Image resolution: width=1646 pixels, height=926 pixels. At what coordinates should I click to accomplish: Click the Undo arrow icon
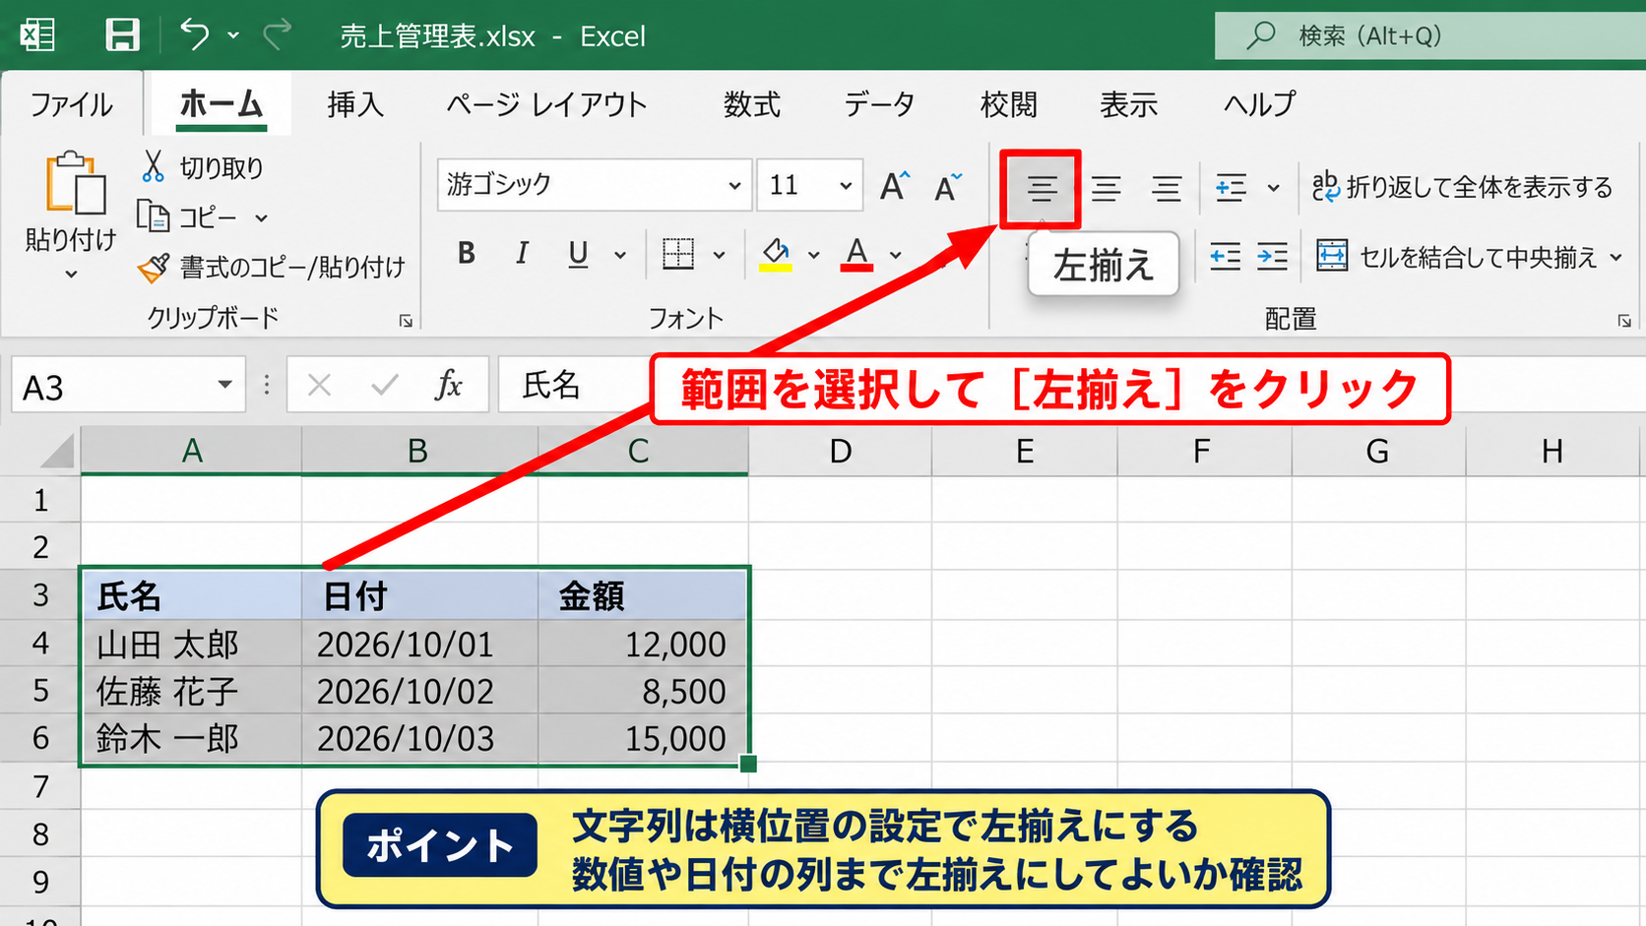pos(195,34)
